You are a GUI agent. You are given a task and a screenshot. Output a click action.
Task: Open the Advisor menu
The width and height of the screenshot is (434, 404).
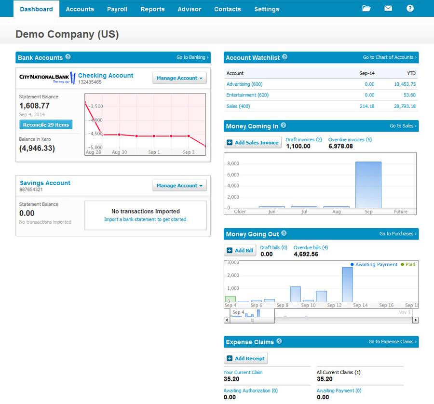click(x=190, y=9)
